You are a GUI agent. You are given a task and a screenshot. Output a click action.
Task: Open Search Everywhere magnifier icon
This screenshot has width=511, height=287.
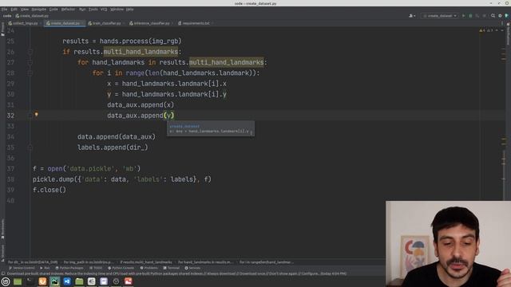pos(493,16)
